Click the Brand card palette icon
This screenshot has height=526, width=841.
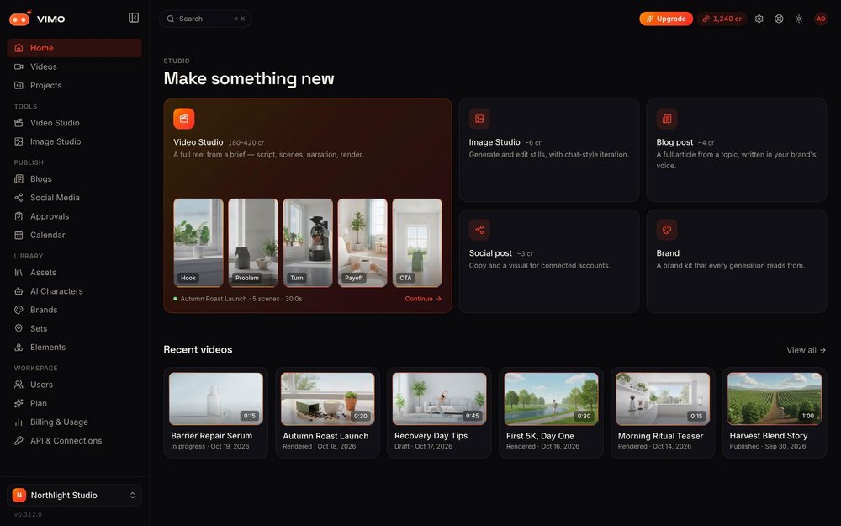pyautogui.click(x=667, y=230)
